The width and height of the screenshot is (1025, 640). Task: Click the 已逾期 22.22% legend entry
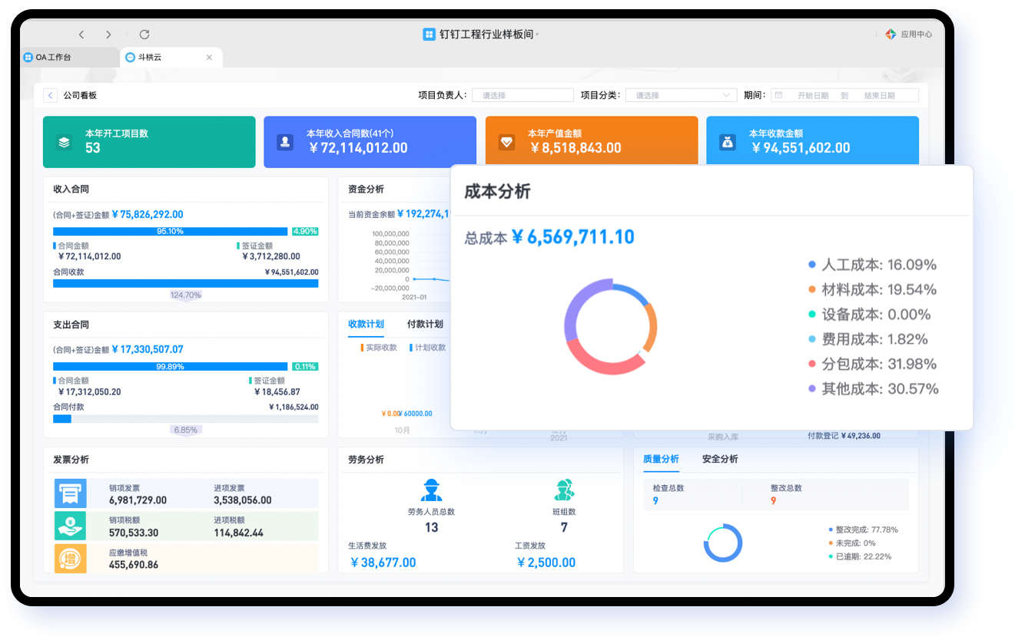(x=861, y=556)
